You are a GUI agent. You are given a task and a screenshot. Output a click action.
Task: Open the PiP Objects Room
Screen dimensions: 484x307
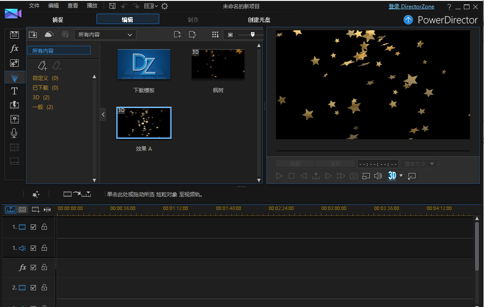[14, 63]
